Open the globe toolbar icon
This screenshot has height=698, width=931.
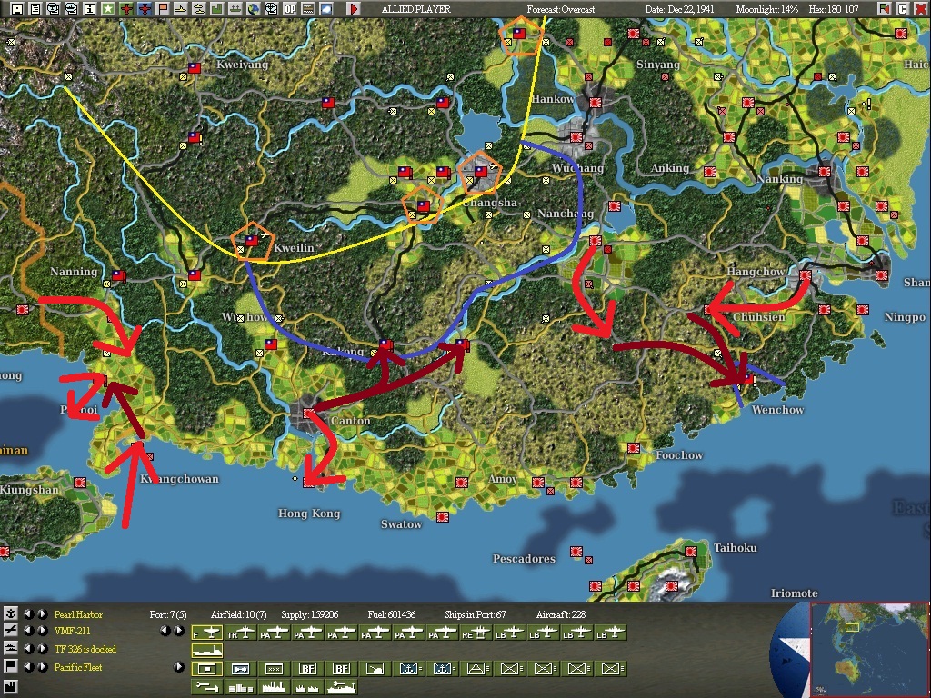click(253, 9)
